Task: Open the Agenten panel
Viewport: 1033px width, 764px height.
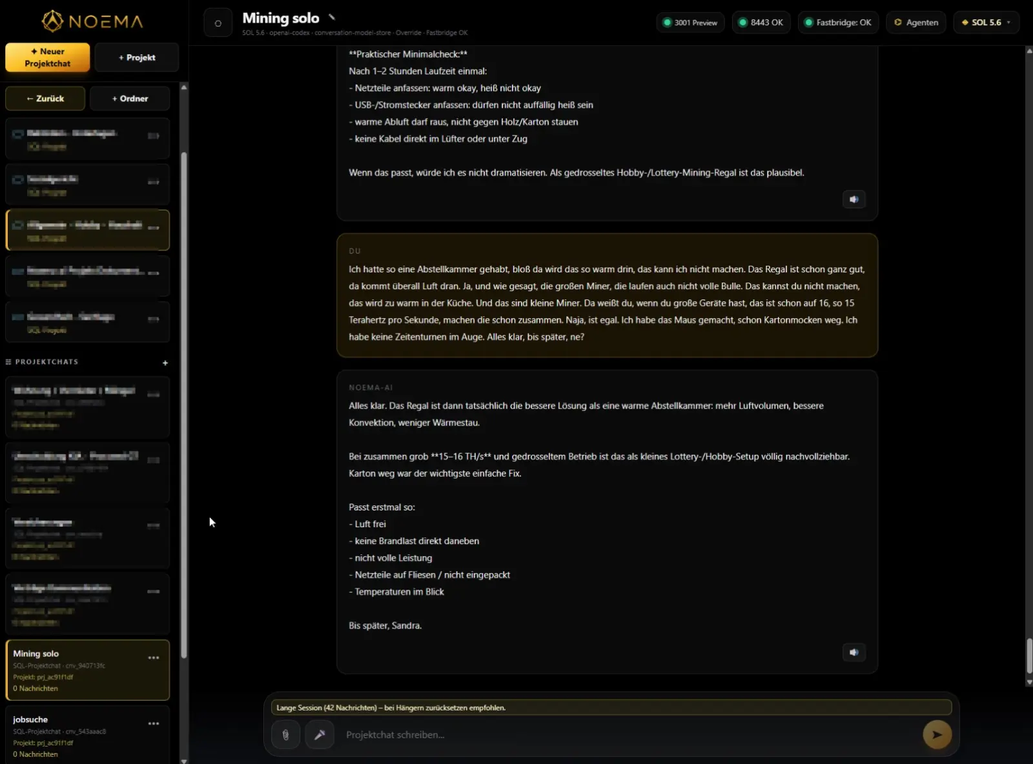Action: [x=916, y=23]
